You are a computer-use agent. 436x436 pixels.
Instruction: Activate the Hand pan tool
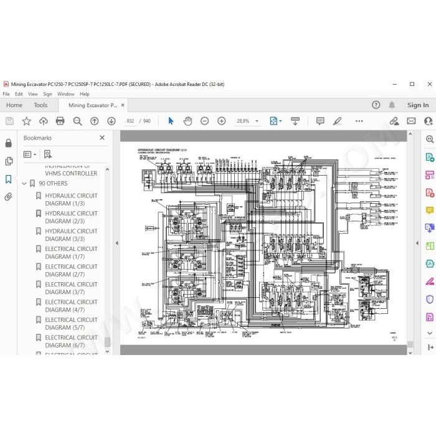coord(187,121)
